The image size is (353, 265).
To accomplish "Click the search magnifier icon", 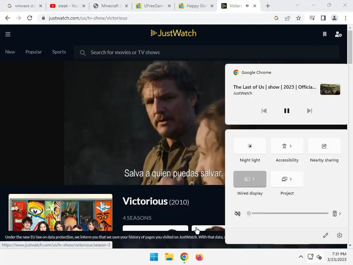I will [83, 53].
